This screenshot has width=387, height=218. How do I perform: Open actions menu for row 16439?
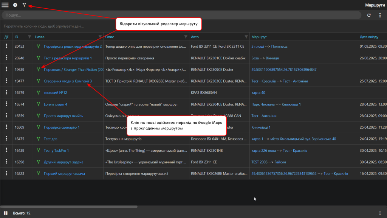point(6,150)
